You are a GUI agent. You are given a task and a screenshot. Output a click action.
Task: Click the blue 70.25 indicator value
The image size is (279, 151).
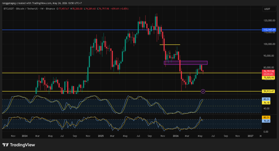click(x=266, y=121)
